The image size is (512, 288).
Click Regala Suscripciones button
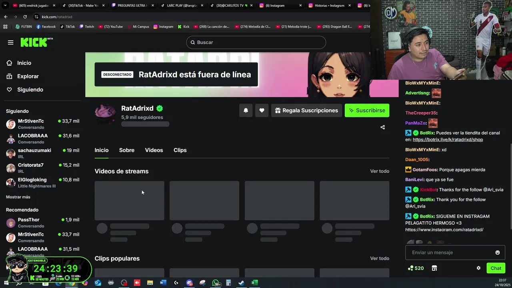(x=306, y=110)
